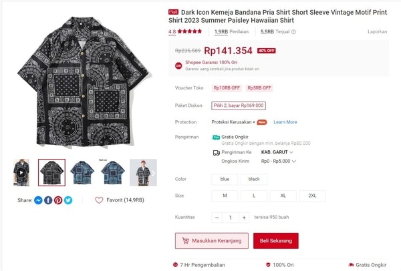Play the product video thumbnail
This screenshot has height=271, width=401.
(x=21, y=172)
